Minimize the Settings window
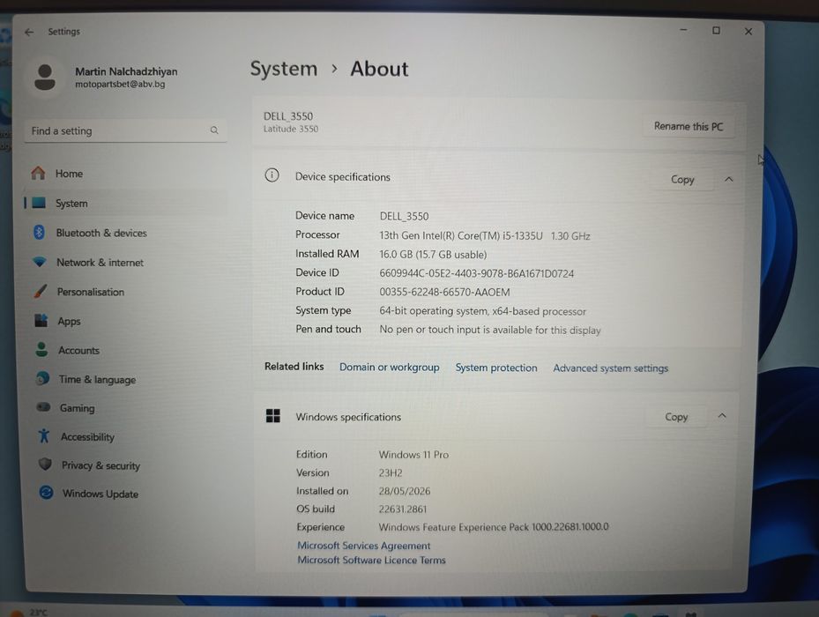819x617 pixels. tap(683, 30)
